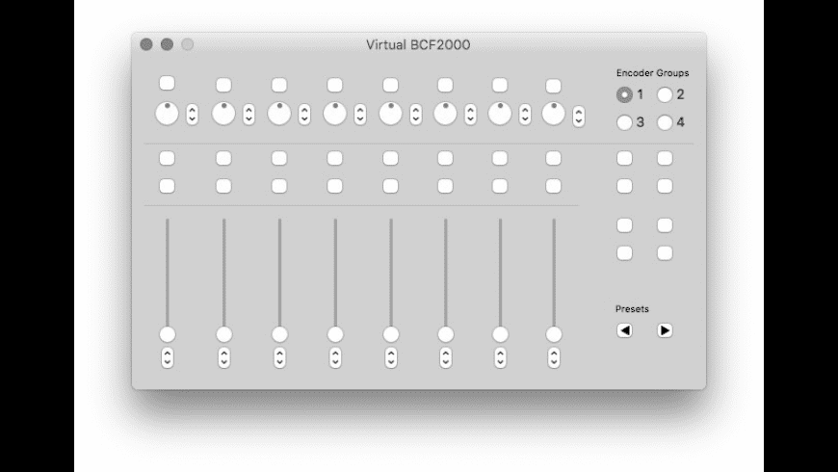This screenshot has height=472, width=838.
Task: Click the channel 1 rotary encoder knob
Action: coord(167,114)
